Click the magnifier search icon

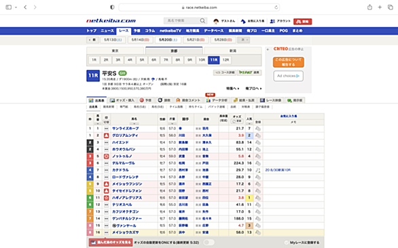[x=202, y=20]
